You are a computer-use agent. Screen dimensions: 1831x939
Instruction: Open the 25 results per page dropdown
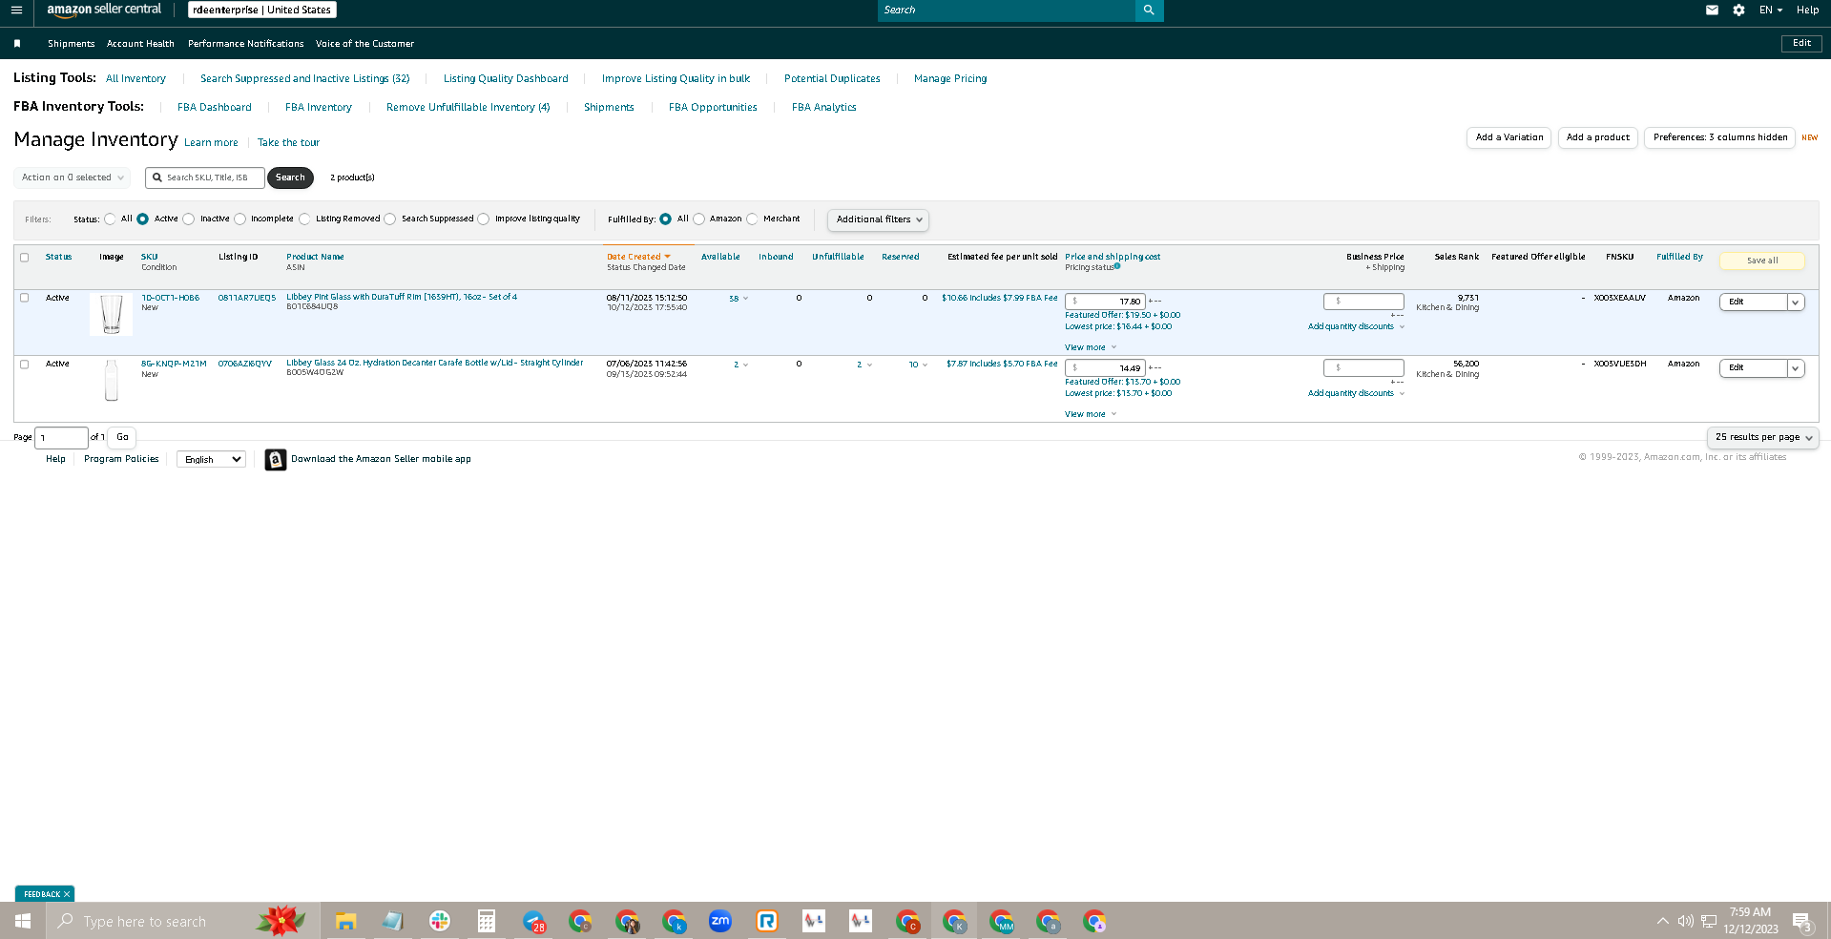(x=1762, y=437)
